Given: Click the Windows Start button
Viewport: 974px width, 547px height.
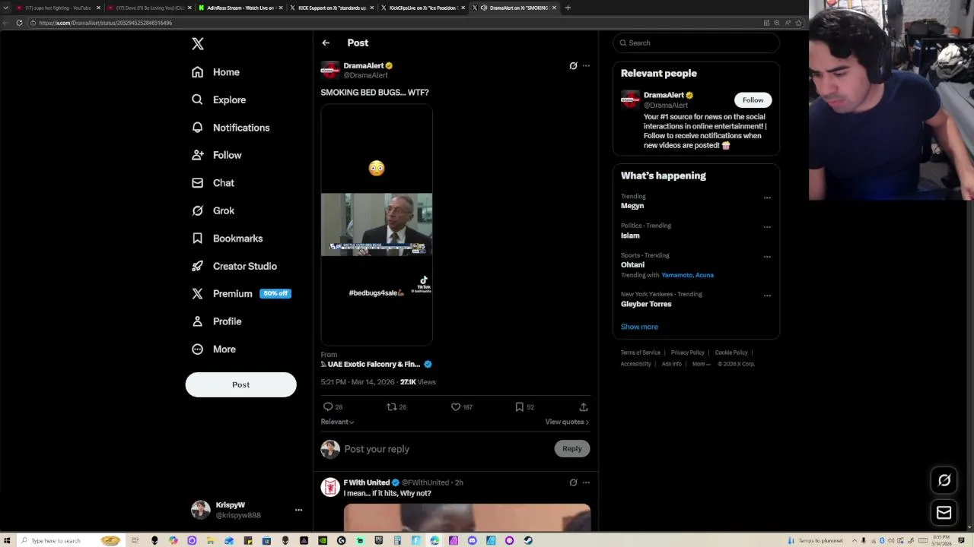Looking at the screenshot, I should tap(7, 541).
